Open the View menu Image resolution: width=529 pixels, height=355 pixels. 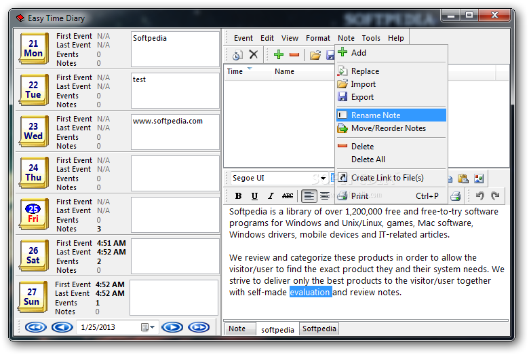point(290,38)
